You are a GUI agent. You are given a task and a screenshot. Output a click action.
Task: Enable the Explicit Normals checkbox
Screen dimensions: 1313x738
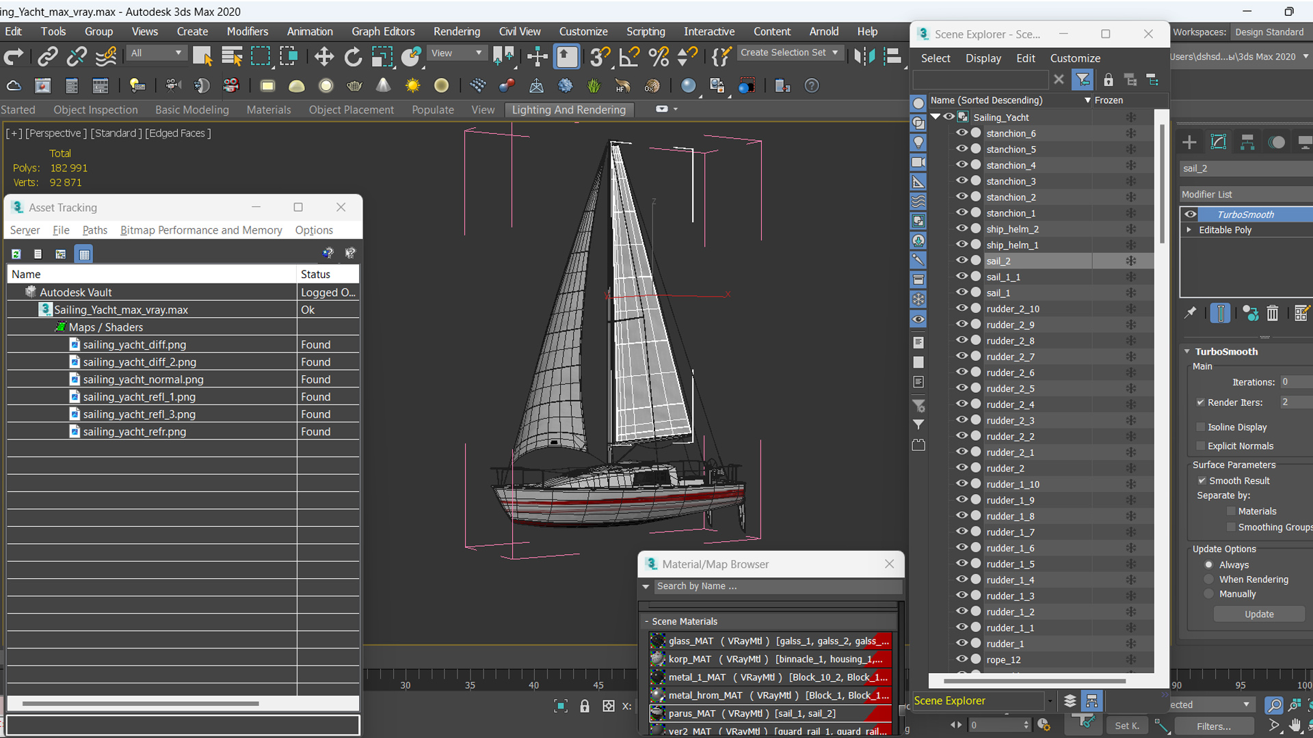click(x=1200, y=446)
